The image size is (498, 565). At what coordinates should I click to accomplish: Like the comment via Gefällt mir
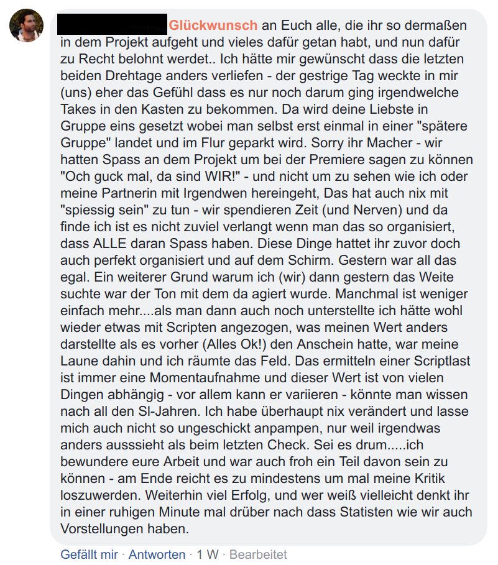(89, 554)
